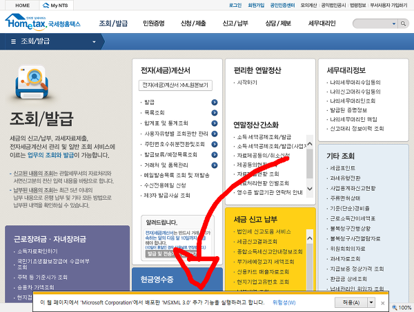Click the arrow icon next to 거래처 및 품목관리
The width and height of the screenshot is (414, 312).
click(215, 165)
